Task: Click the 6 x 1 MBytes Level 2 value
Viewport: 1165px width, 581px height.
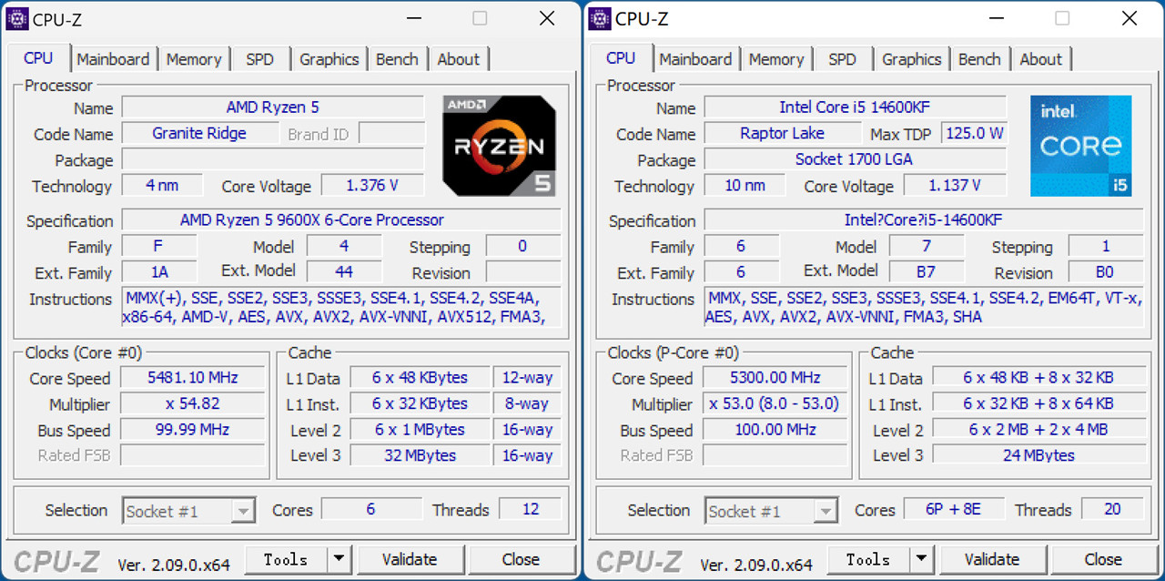Action: coord(420,430)
